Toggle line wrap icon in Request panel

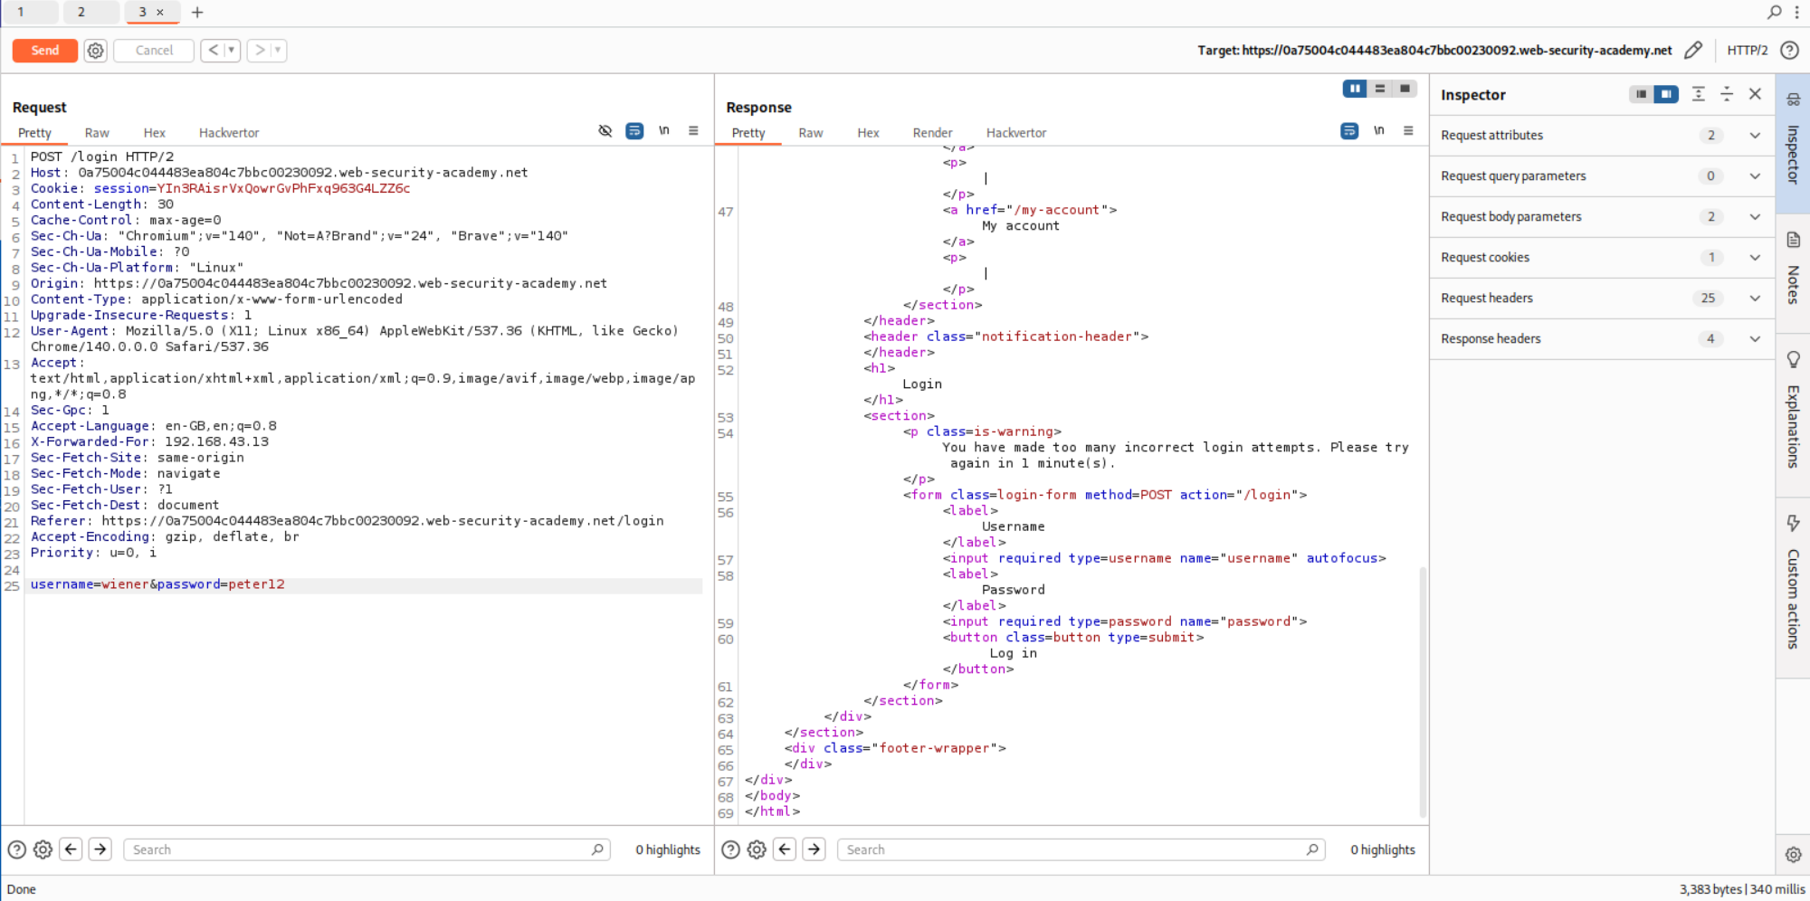click(634, 131)
